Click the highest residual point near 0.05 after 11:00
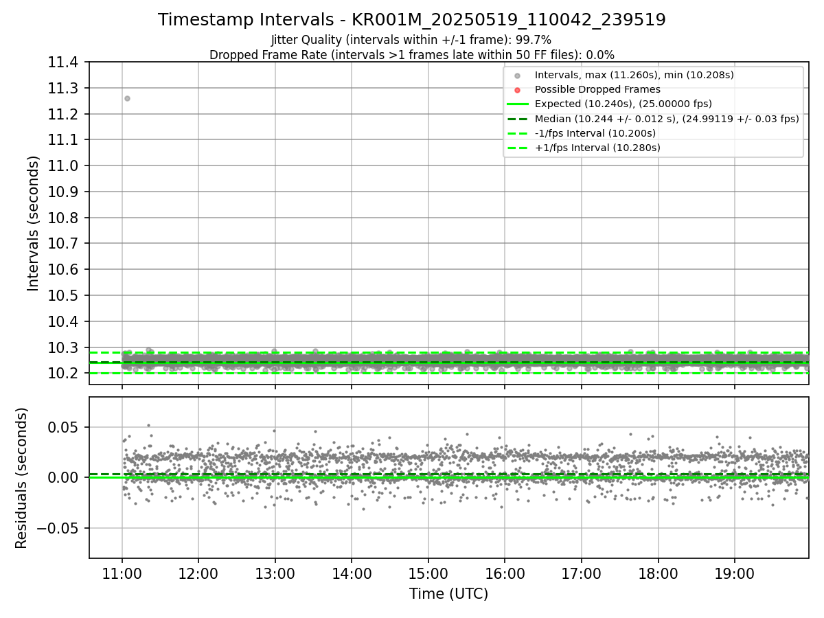 pyautogui.click(x=148, y=425)
